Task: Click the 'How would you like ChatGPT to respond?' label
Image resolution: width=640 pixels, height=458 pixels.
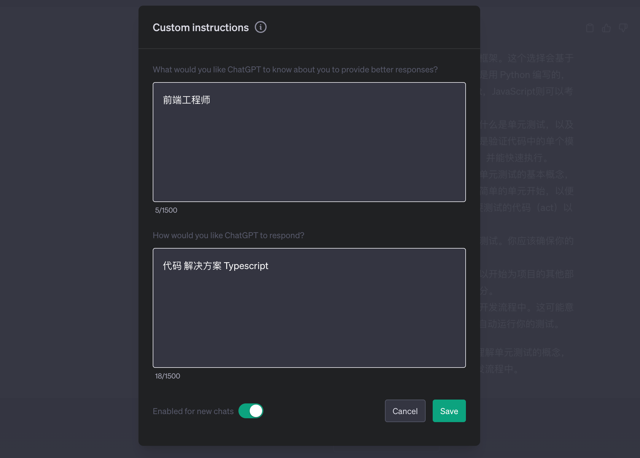Action: pyautogui.click(x=228, y=235)
